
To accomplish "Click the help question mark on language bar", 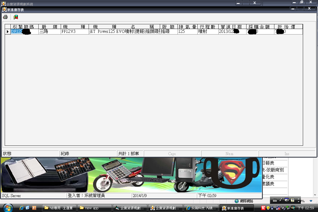I will pos(293,200).
